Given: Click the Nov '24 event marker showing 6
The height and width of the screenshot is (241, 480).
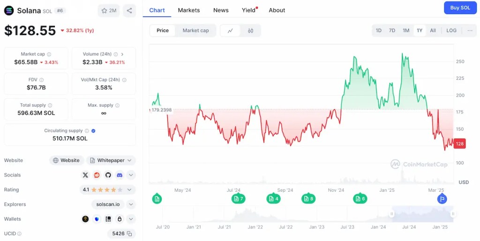Looking at the screenshot, I should [x=360, y=199].
